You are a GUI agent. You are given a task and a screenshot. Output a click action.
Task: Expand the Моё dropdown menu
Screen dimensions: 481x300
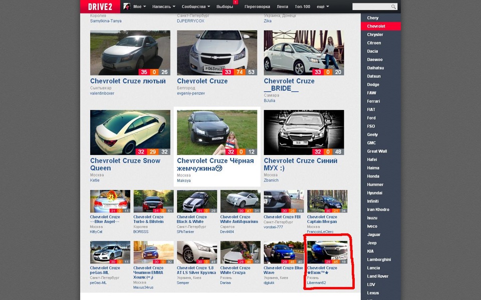(140, 6)
